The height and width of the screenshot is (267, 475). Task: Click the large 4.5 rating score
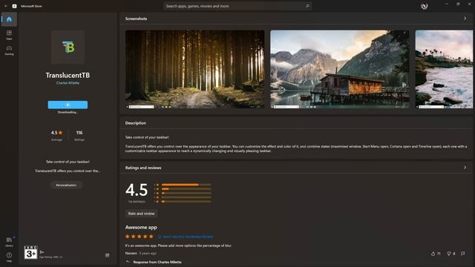137,190
